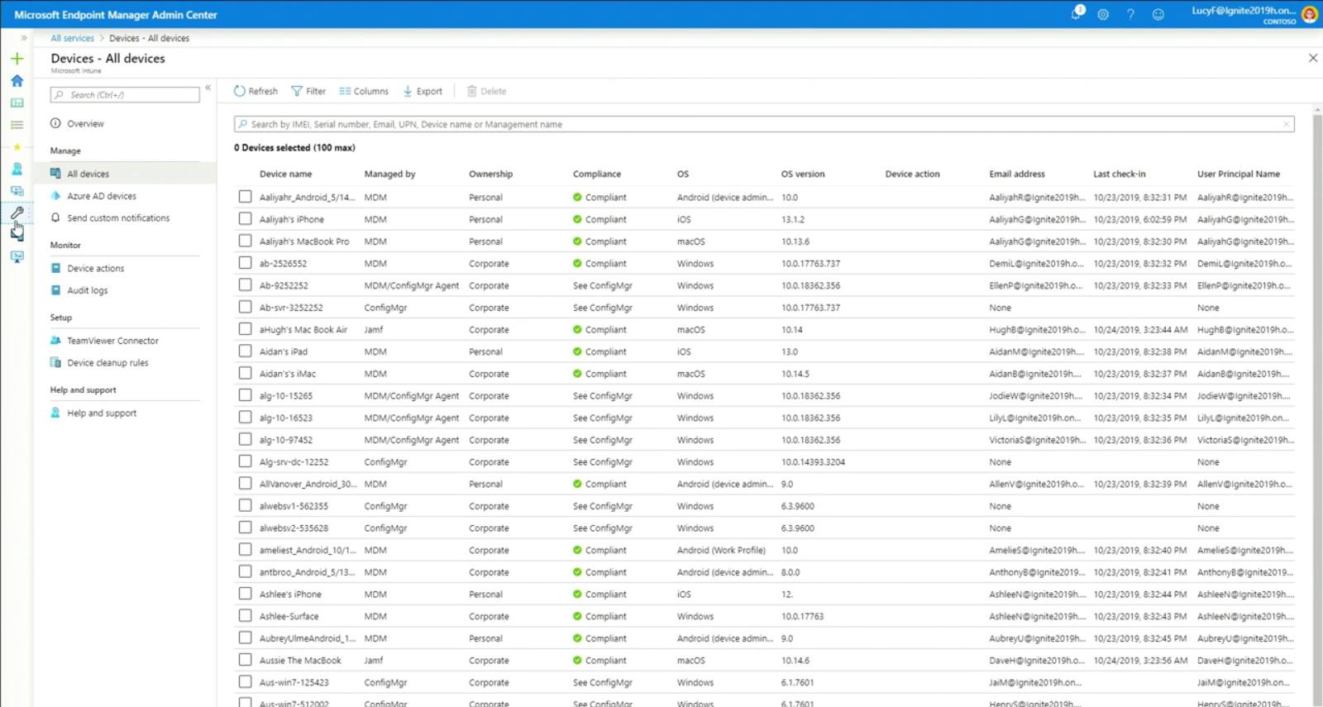1323x707 pixels.
Task: Open the help question mark icon
Action: pos(1130,14)
